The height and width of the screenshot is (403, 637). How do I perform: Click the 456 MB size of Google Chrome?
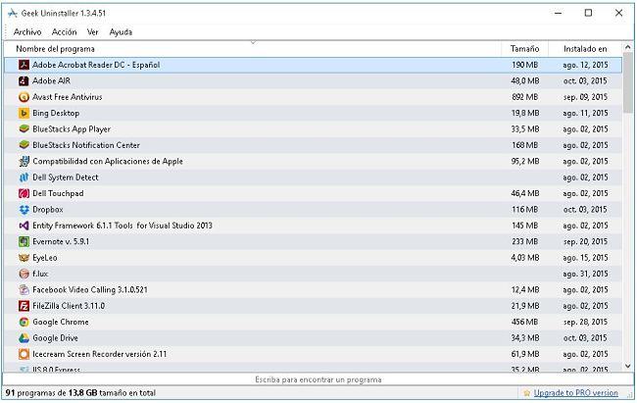525,322
